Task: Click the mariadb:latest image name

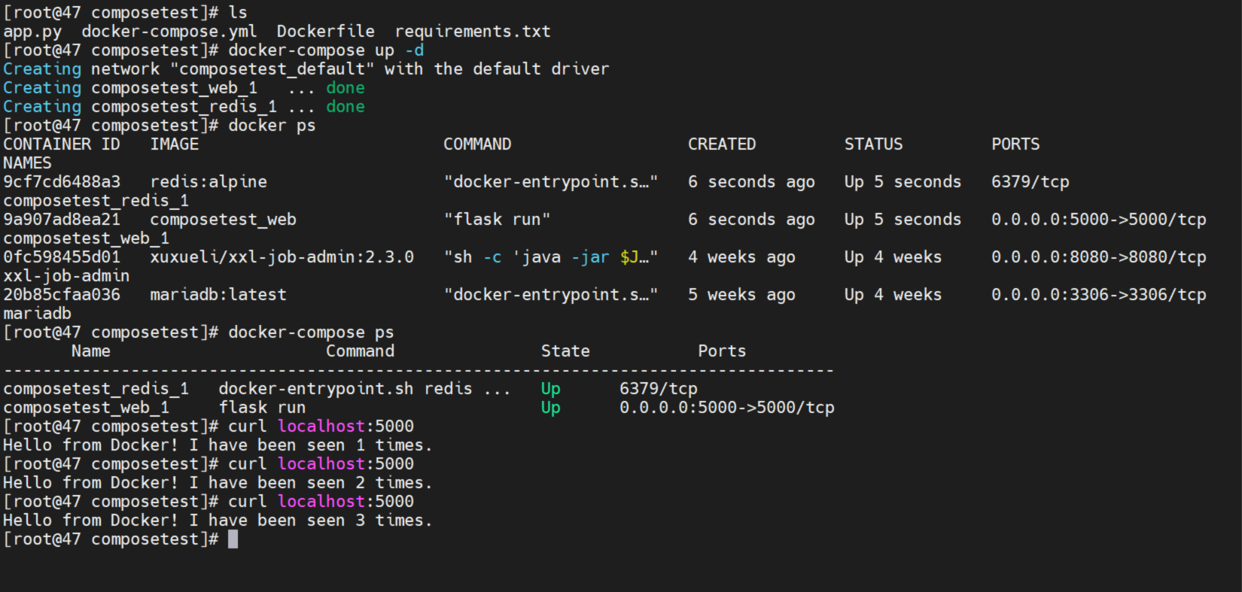Action: [218, 295]
